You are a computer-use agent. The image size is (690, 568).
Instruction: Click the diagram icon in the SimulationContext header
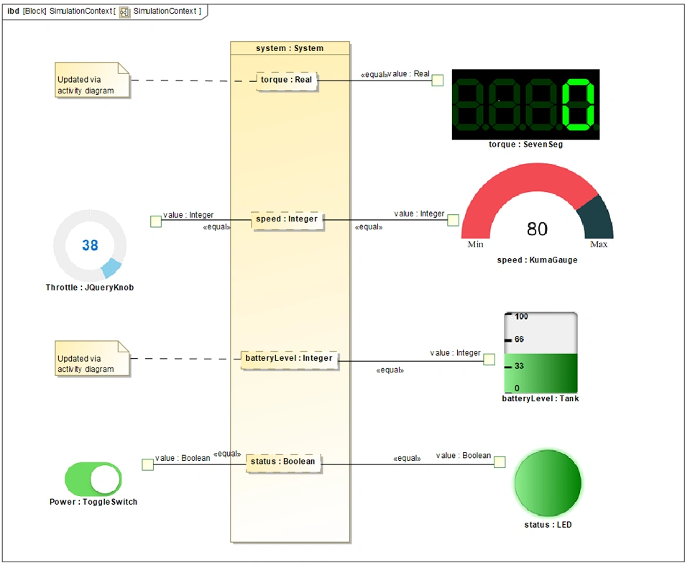124,12
